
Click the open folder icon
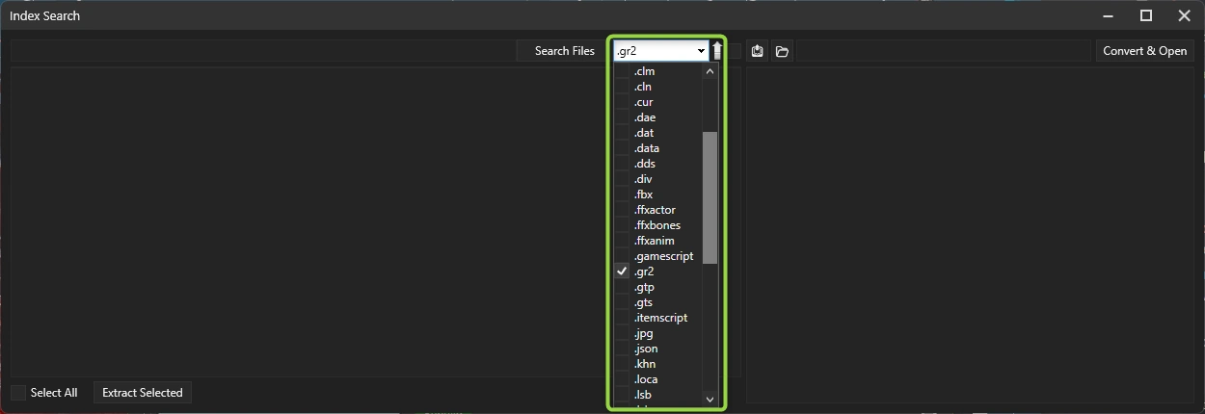click(x=782, y=51)
